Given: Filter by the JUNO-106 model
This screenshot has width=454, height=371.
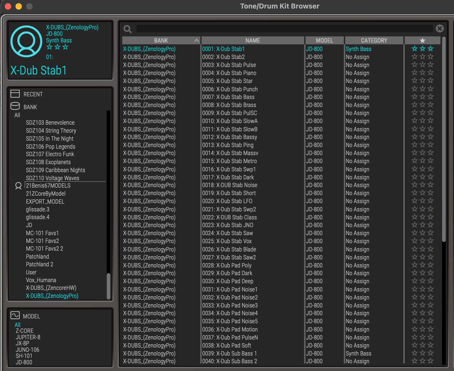Looking at the screenshot, I should coord(28,350).
